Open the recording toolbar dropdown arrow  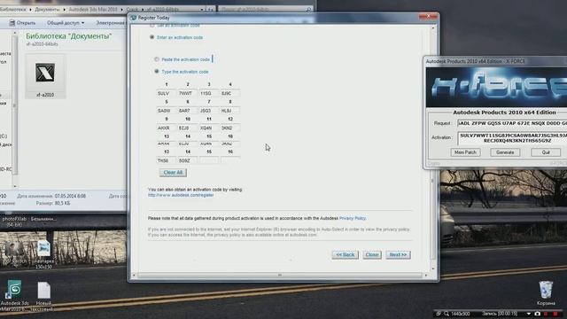tap(529, 314)
